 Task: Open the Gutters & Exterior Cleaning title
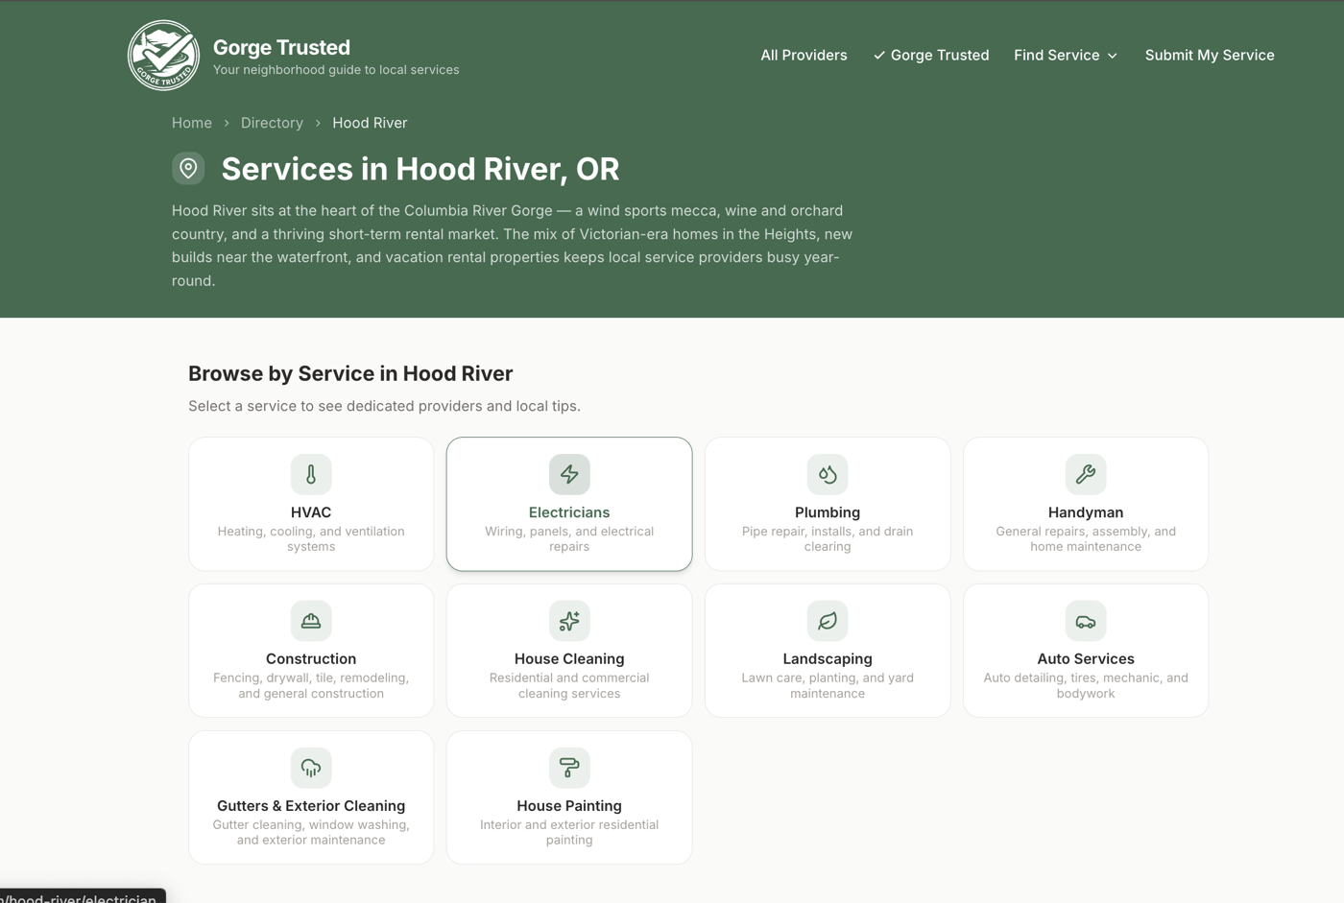[311, 806]
